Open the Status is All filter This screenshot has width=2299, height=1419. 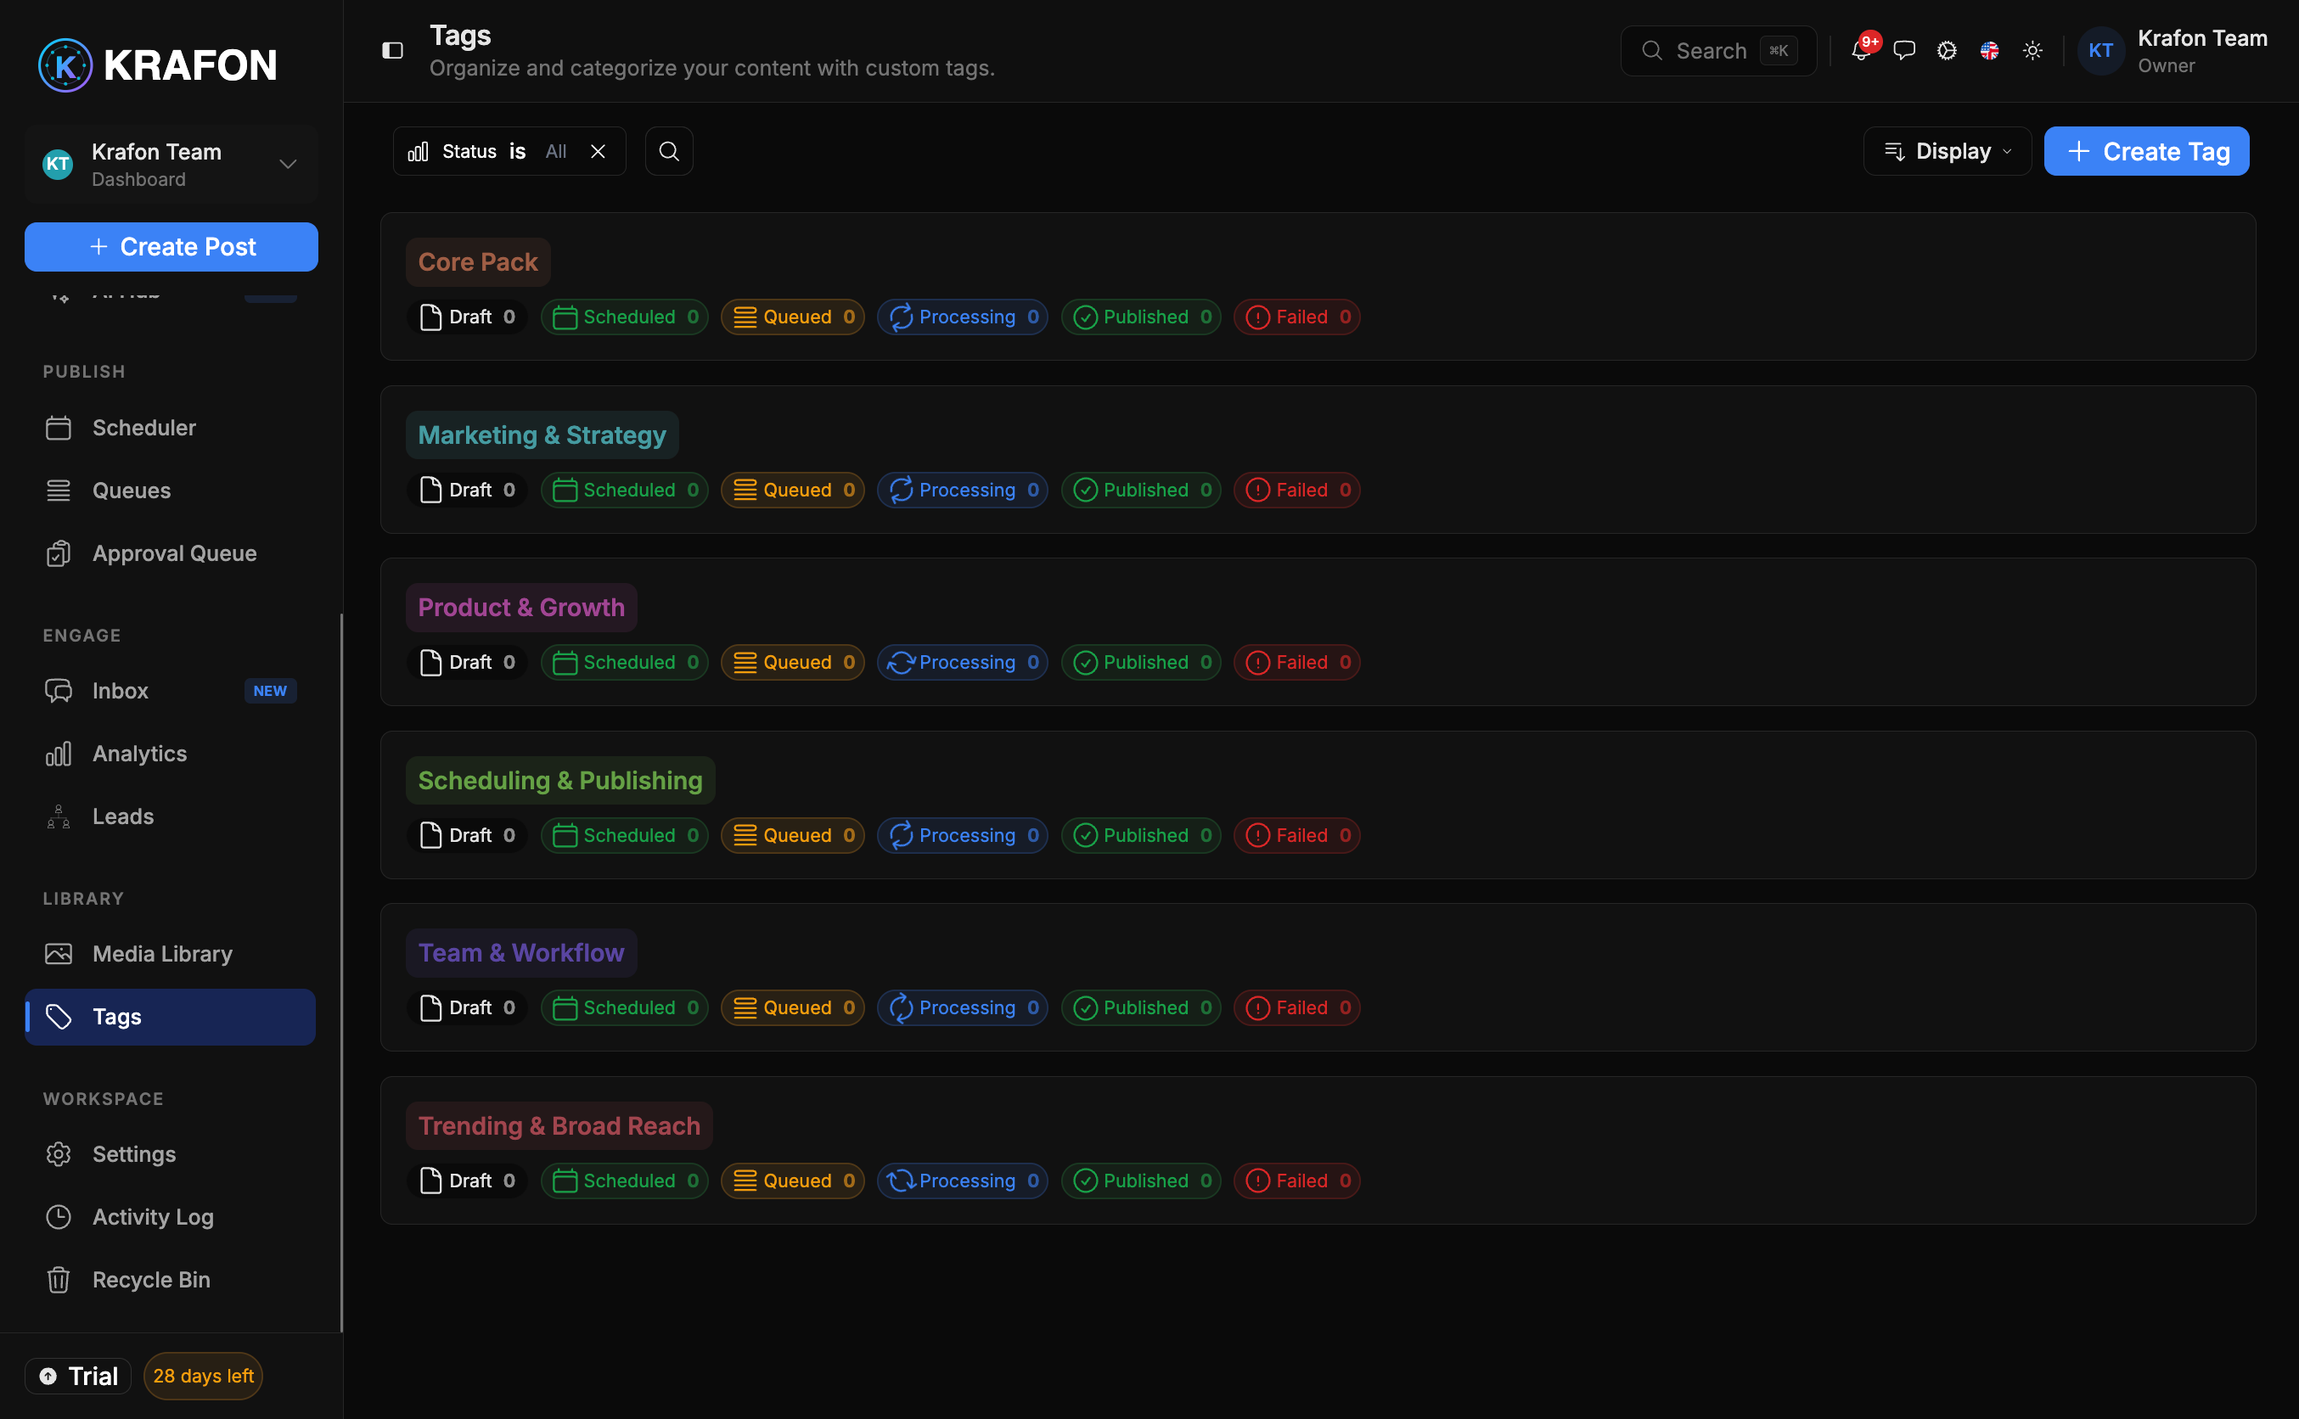coord(509,151)
